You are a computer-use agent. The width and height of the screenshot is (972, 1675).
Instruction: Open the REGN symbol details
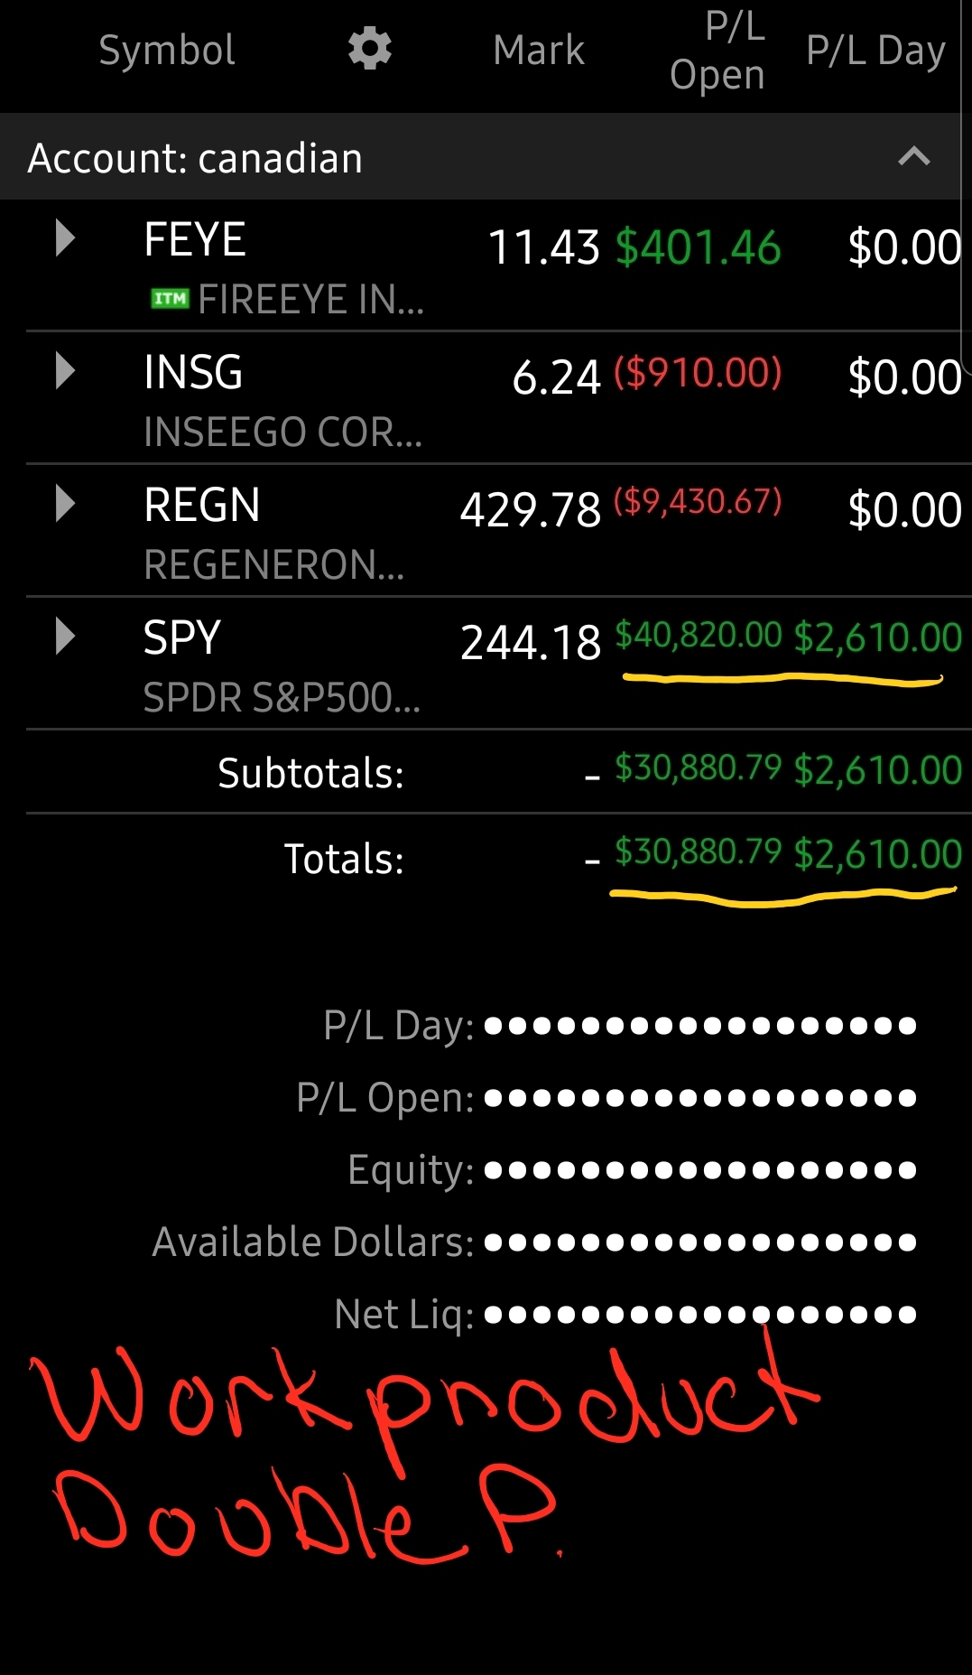(x=202, y=505)
